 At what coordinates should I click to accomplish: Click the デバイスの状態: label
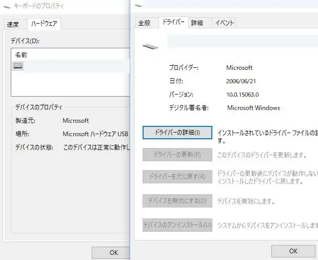34,147
